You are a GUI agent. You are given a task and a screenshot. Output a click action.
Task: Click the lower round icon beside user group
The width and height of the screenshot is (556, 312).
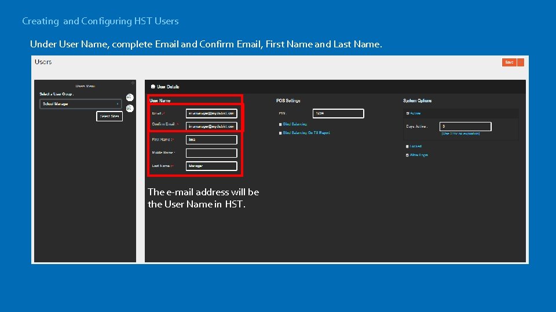[130, 108]
